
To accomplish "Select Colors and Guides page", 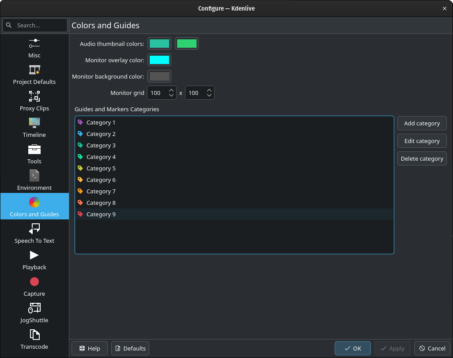I will click(x=34, y=206).
